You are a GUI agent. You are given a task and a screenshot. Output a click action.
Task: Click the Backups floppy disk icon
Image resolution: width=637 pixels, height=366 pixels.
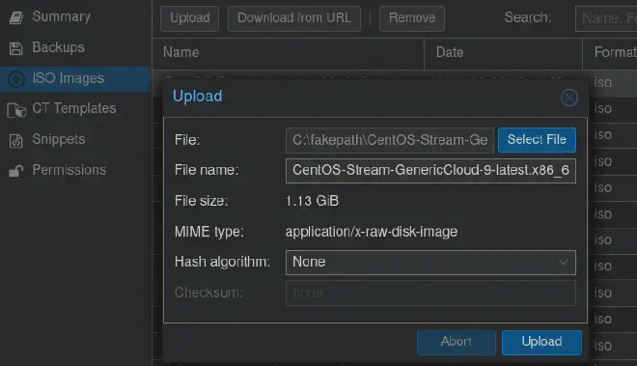pyautogui.click(x=15, y=48)
